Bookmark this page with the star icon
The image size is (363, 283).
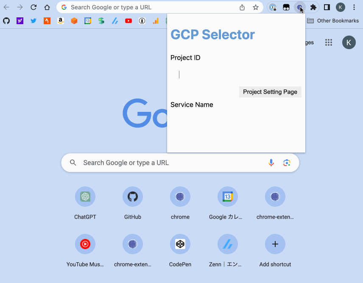[x=256, y=7]
